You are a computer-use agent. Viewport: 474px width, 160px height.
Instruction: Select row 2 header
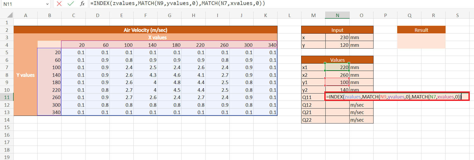tap(7, 30)
